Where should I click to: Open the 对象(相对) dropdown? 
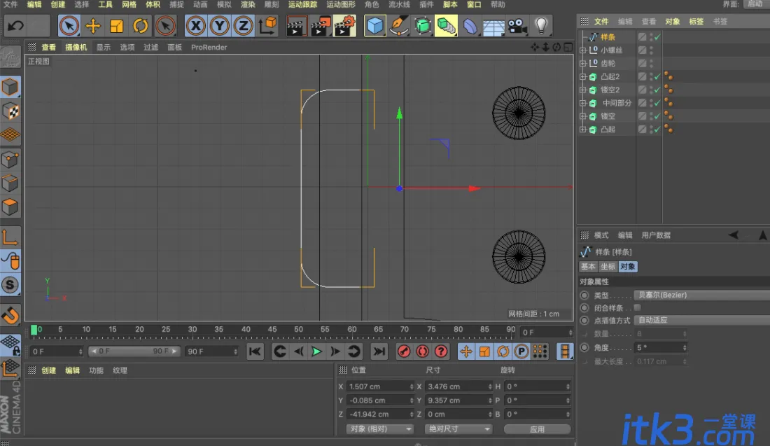[379, 428]
